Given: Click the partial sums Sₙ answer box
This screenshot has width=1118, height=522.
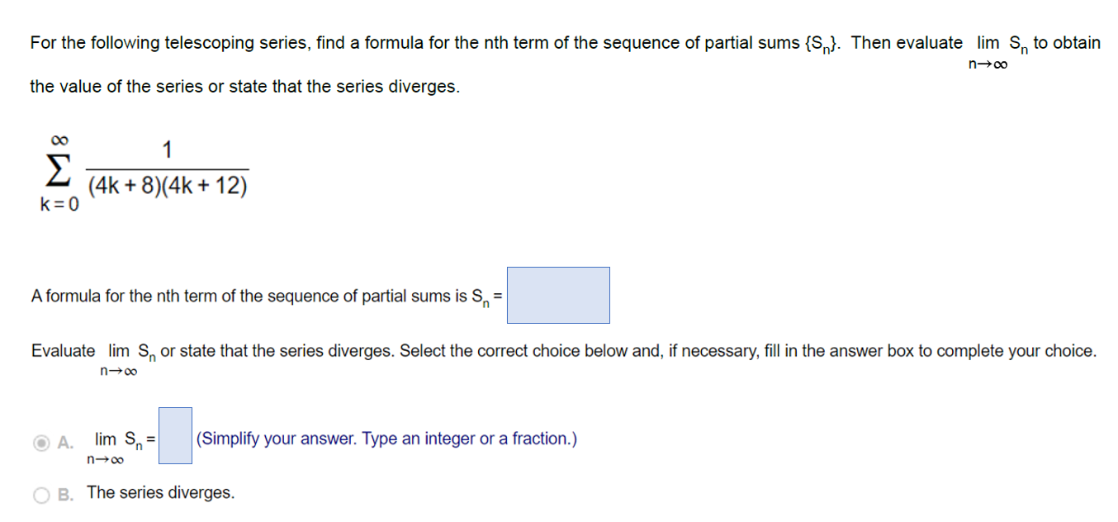Looking at the screenshot, I should [x=557, y=296].
